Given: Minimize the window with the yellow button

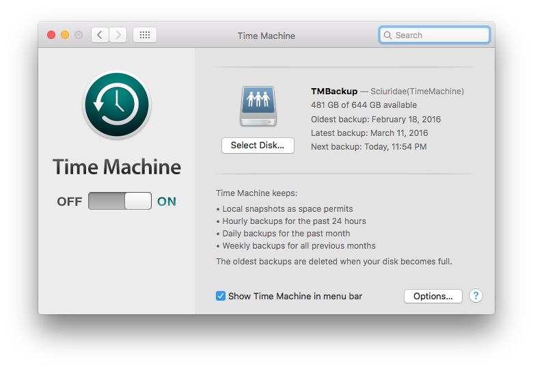Looking at the screenshot, I should (65, 35).
